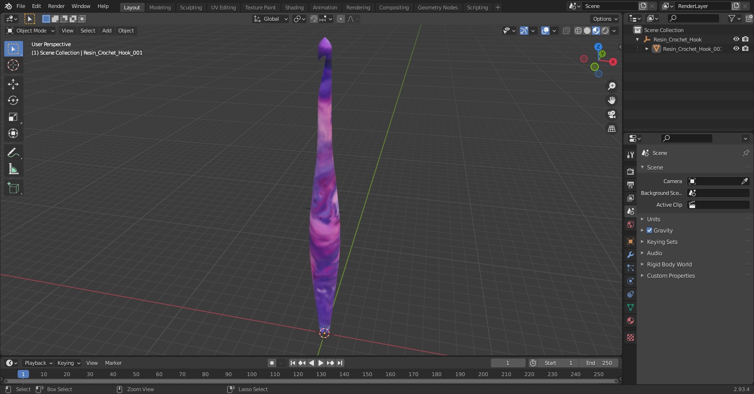Switch to the Shading workspace tab
The image size is (754, 394).
point(294,7)
